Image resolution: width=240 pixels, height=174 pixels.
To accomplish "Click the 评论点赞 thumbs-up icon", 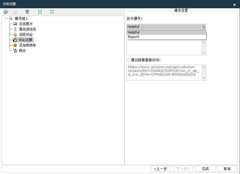I will coord(15,40).
